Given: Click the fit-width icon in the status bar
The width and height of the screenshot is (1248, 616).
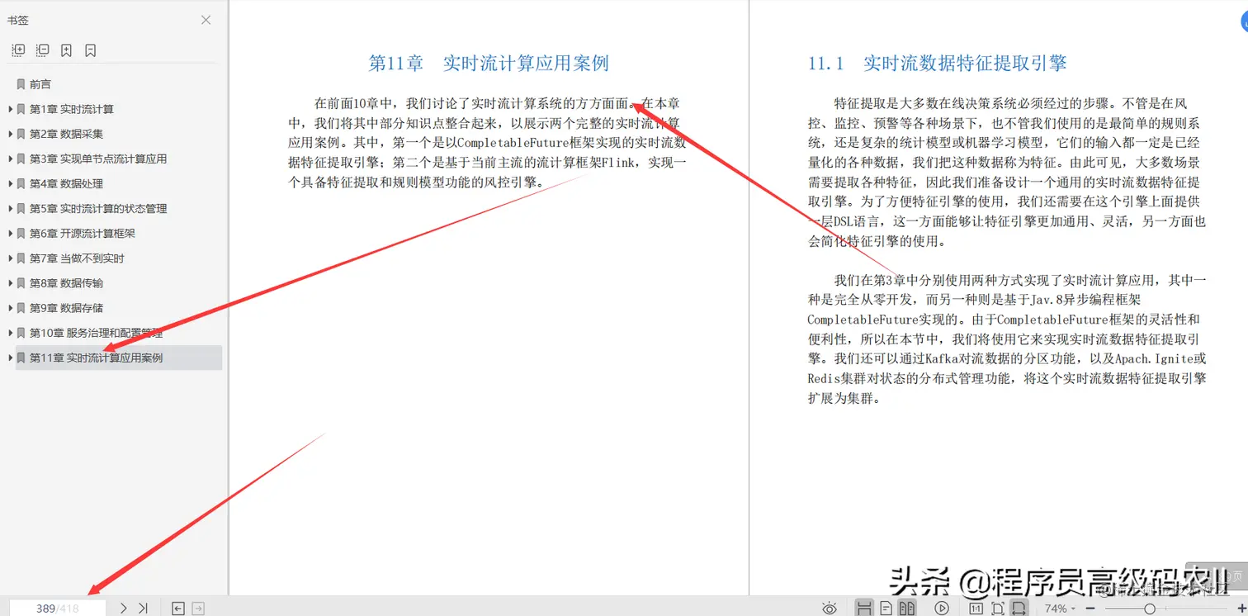Looking at the screenshot, I should pyautogui.click(x=1019, y=609).
